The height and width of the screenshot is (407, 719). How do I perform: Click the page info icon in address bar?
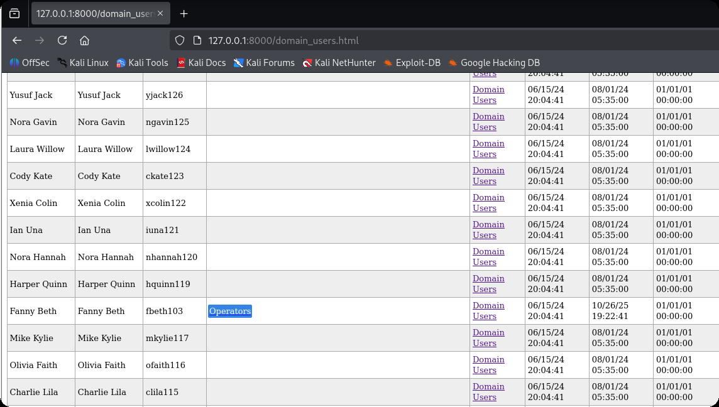[x=197, y=40]
